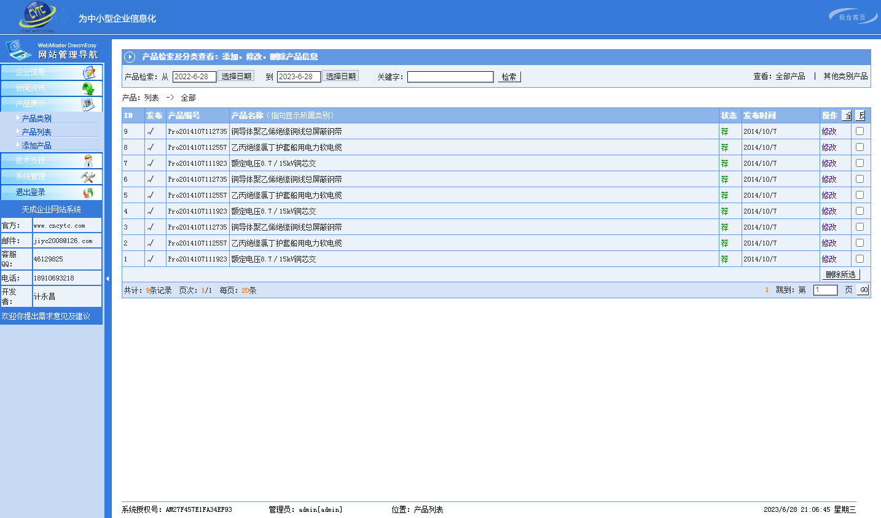This screenshot has width=881, height=518.
Task: Open the end date picker 选择日期
Action: coord(340,77)
